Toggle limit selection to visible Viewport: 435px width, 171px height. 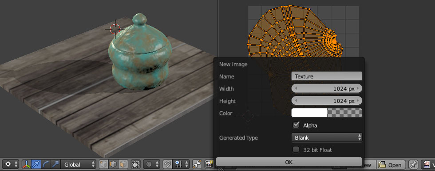point(135,164)
